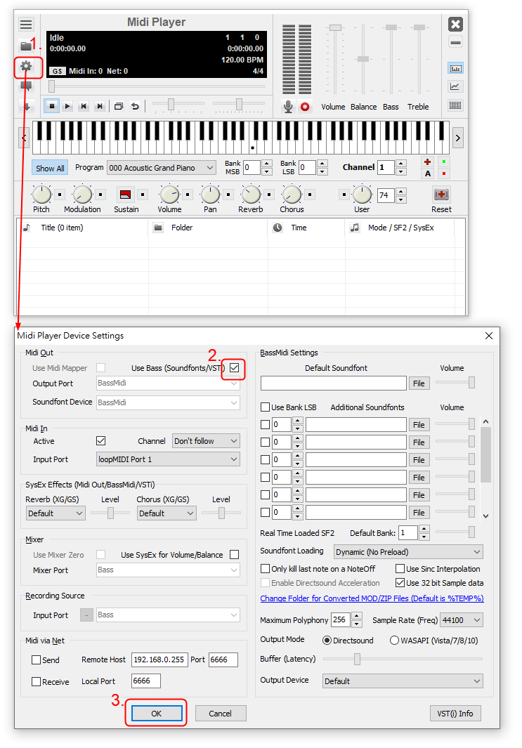Click the Time column header
Image resolution: width=522 pixels, height=748 pixels.
tap(306, 228)
